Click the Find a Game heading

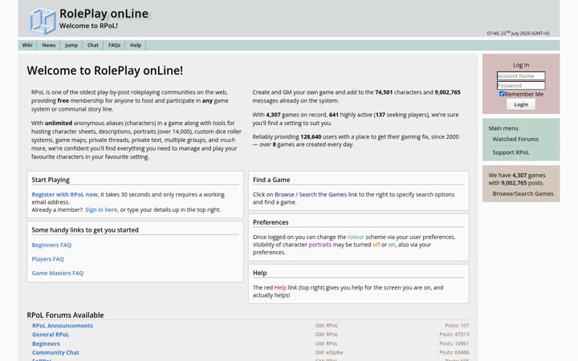coord(271,180)
